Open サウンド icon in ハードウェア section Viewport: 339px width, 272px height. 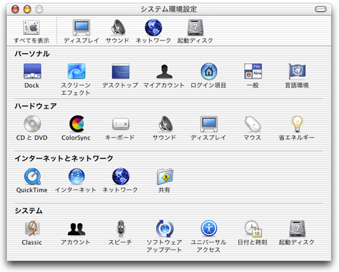(165, 124)
